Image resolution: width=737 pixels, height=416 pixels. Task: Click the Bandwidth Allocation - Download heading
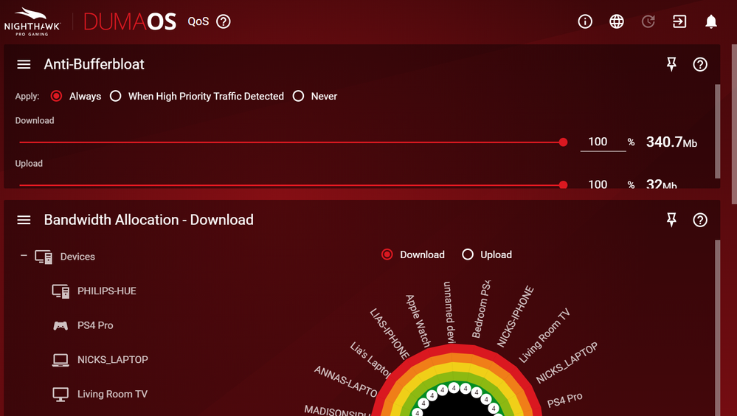tap(148, 220)
